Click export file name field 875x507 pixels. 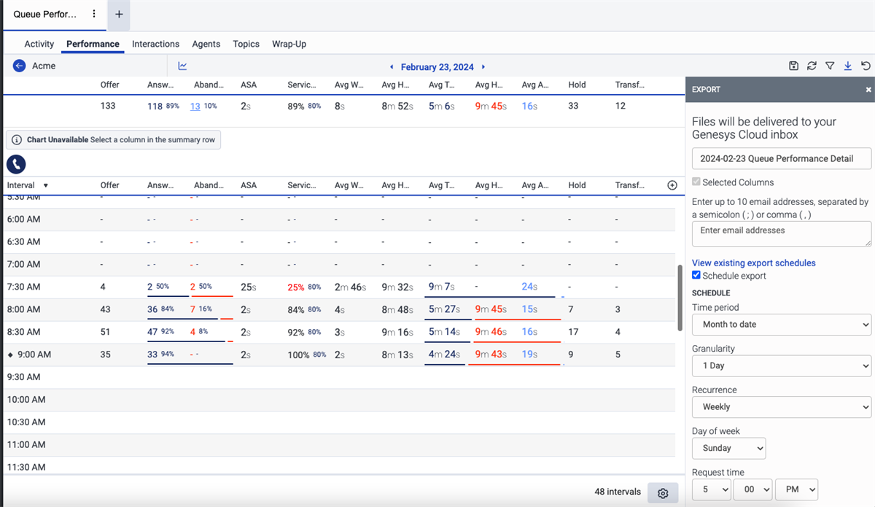tap(782, 158)
